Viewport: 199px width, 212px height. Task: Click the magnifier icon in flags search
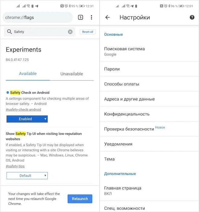pos(9,32)
